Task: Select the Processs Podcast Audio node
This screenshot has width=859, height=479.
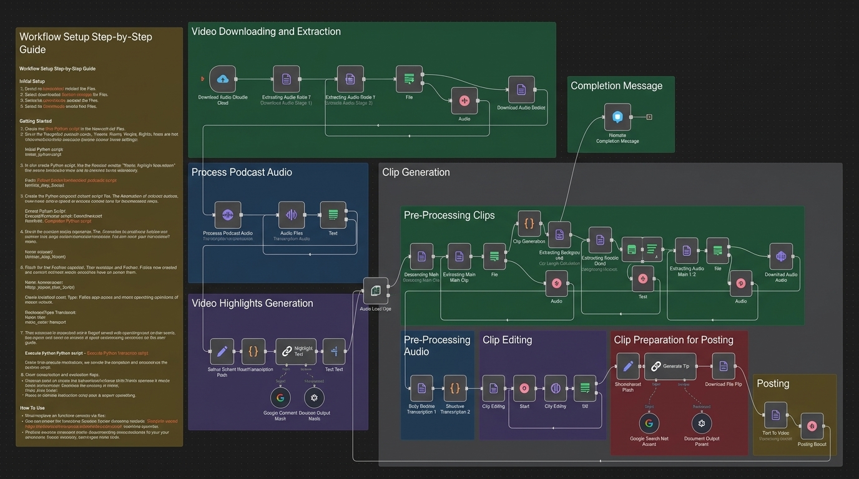Action: (228, 215)
